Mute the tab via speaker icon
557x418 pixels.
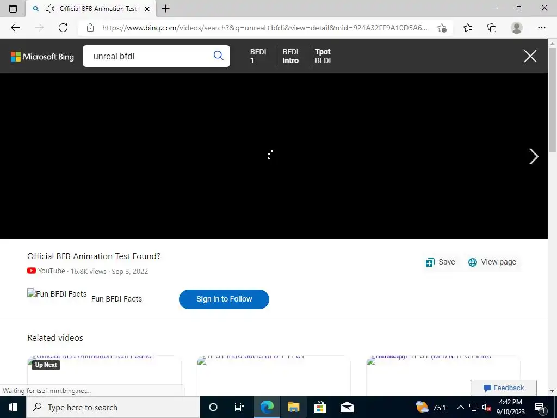pyautogui.click(x=50, y=9)
